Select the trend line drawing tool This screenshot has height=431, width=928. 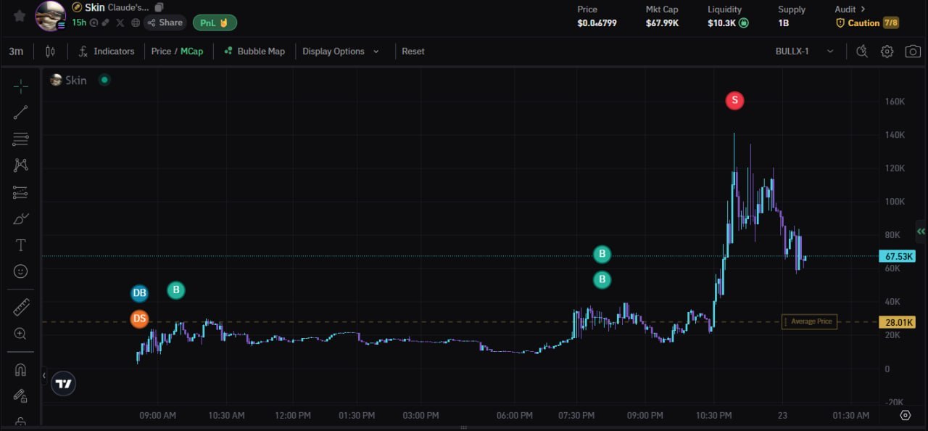[20, 112]
